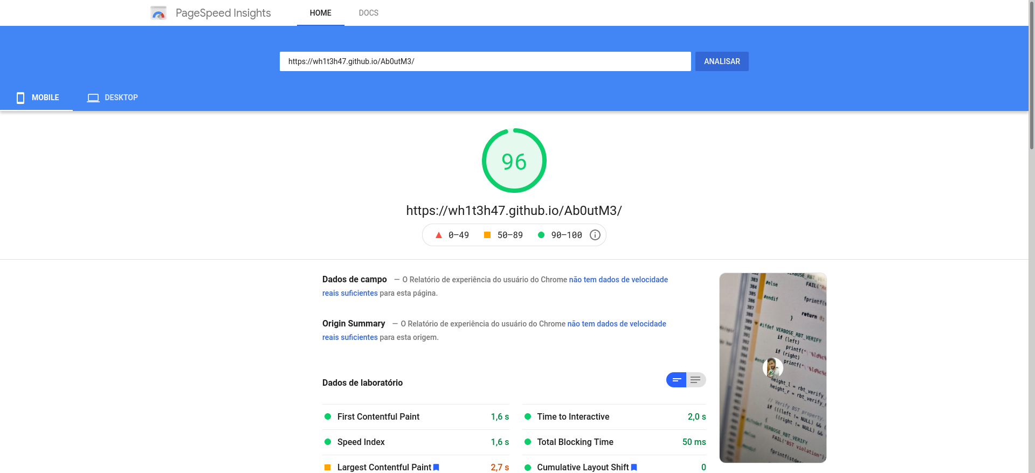Image resolution: width=1035 pixels, height=473 pixels.
Task: Click the 2,0 s Time to Interactive value
Action: [x=697, y=417]
